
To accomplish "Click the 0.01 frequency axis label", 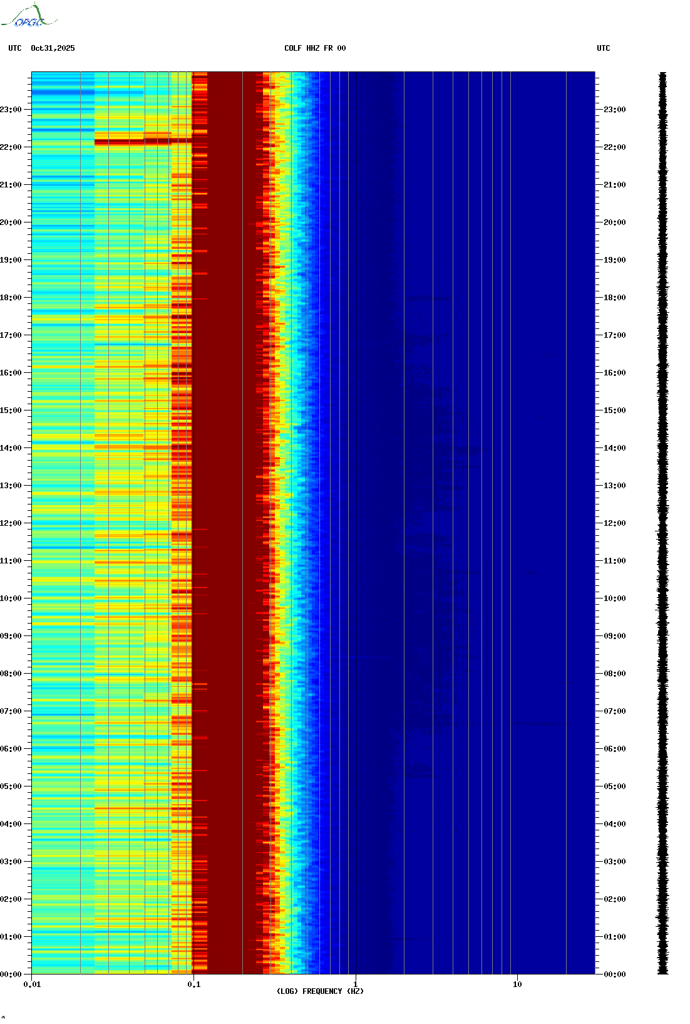I will 32,985.
